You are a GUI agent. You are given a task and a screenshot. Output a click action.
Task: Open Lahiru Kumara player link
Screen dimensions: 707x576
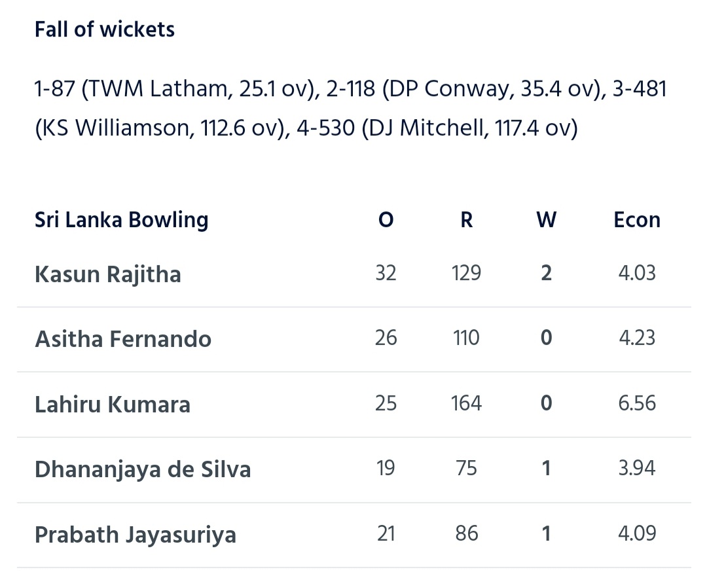pyautogui.click(x=113, y=405)
